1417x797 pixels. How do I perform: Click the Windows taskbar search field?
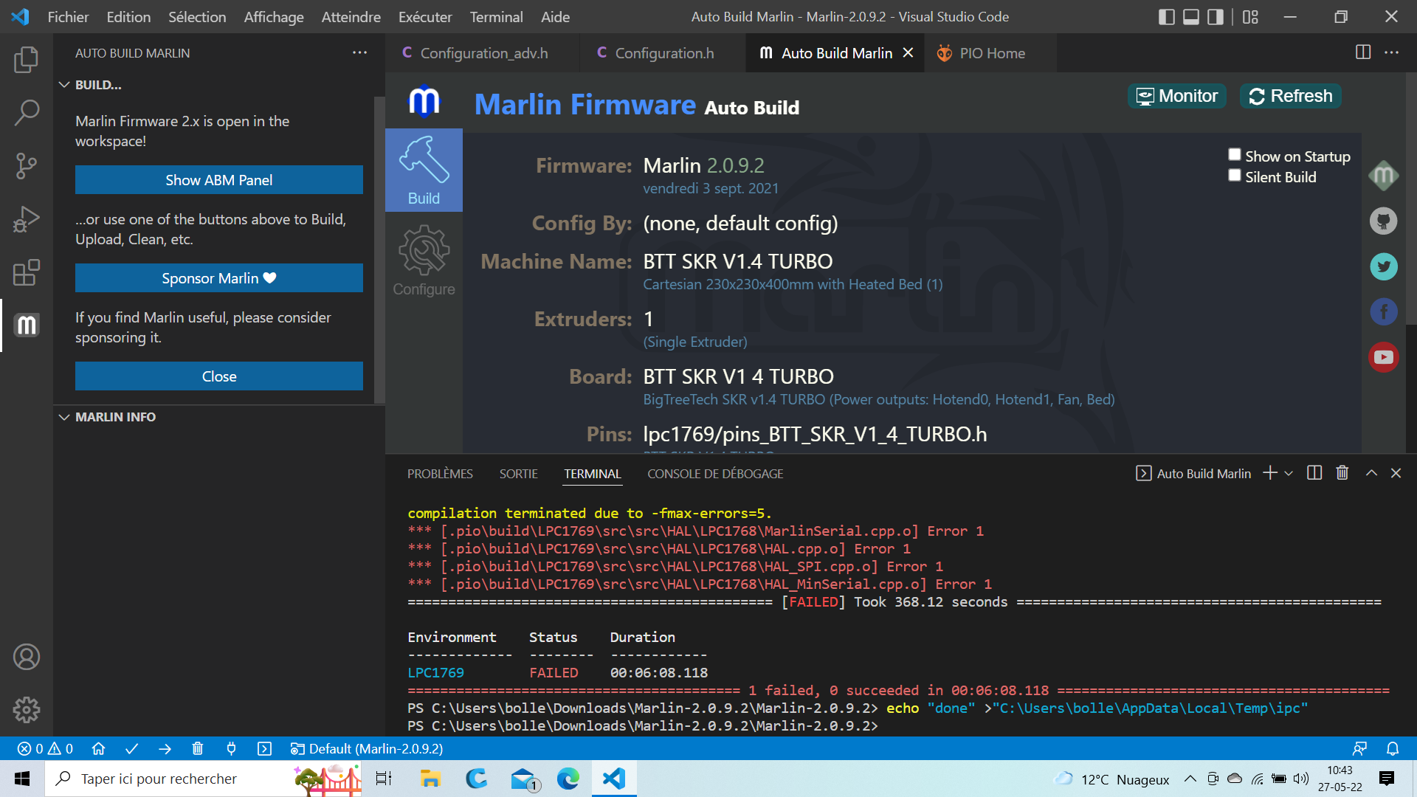coord(159,779)
